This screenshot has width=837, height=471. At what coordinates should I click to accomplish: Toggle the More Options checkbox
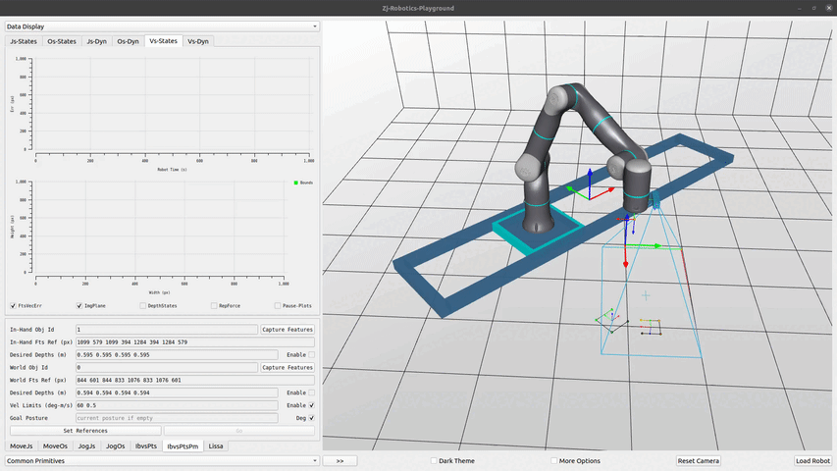click(x=553, y=460)
